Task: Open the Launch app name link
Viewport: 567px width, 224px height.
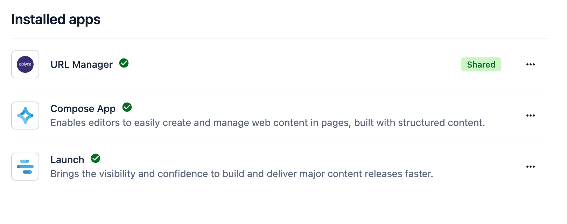Action: pyautogui.click(x=67, y=160)
